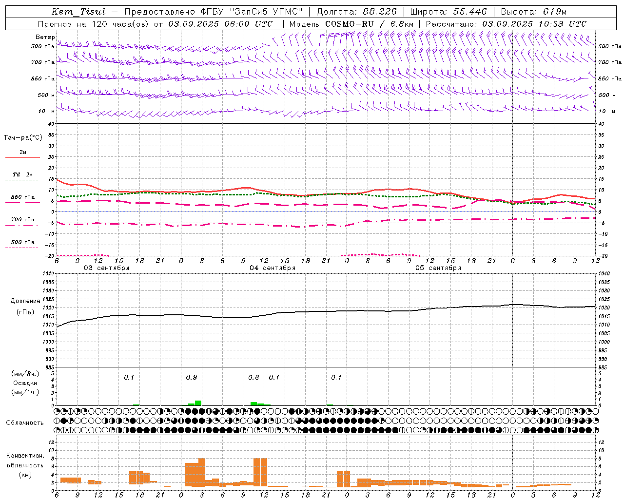Click the 05 сентября date label
The image size is (624, 499).
point(438,268)
